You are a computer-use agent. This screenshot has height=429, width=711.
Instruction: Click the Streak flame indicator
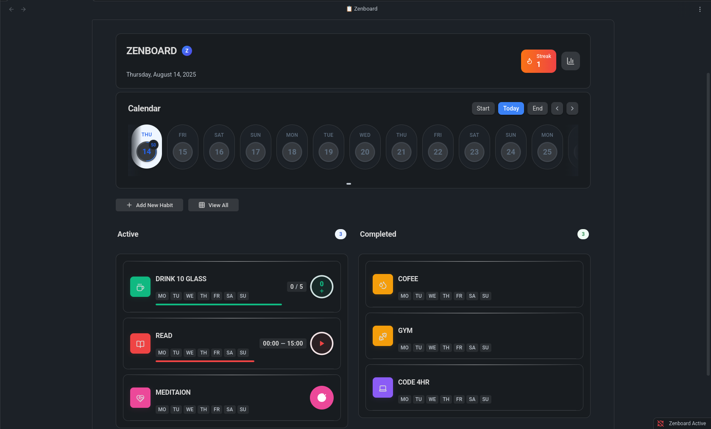tap(538, 61)
